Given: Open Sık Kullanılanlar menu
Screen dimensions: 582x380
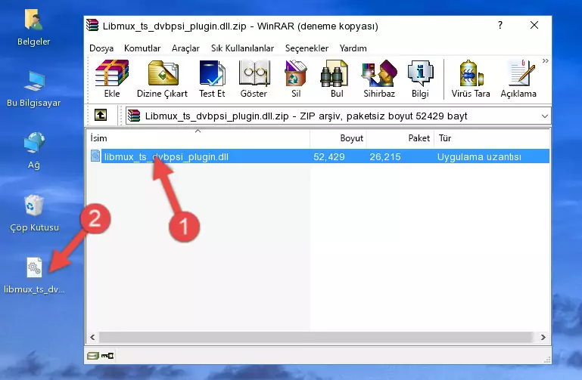Looking at the screenshot, I should tap(242, 48).
